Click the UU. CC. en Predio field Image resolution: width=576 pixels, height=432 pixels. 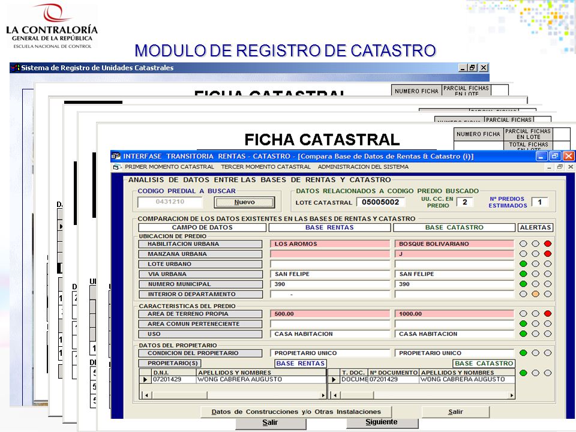[464, 202]
